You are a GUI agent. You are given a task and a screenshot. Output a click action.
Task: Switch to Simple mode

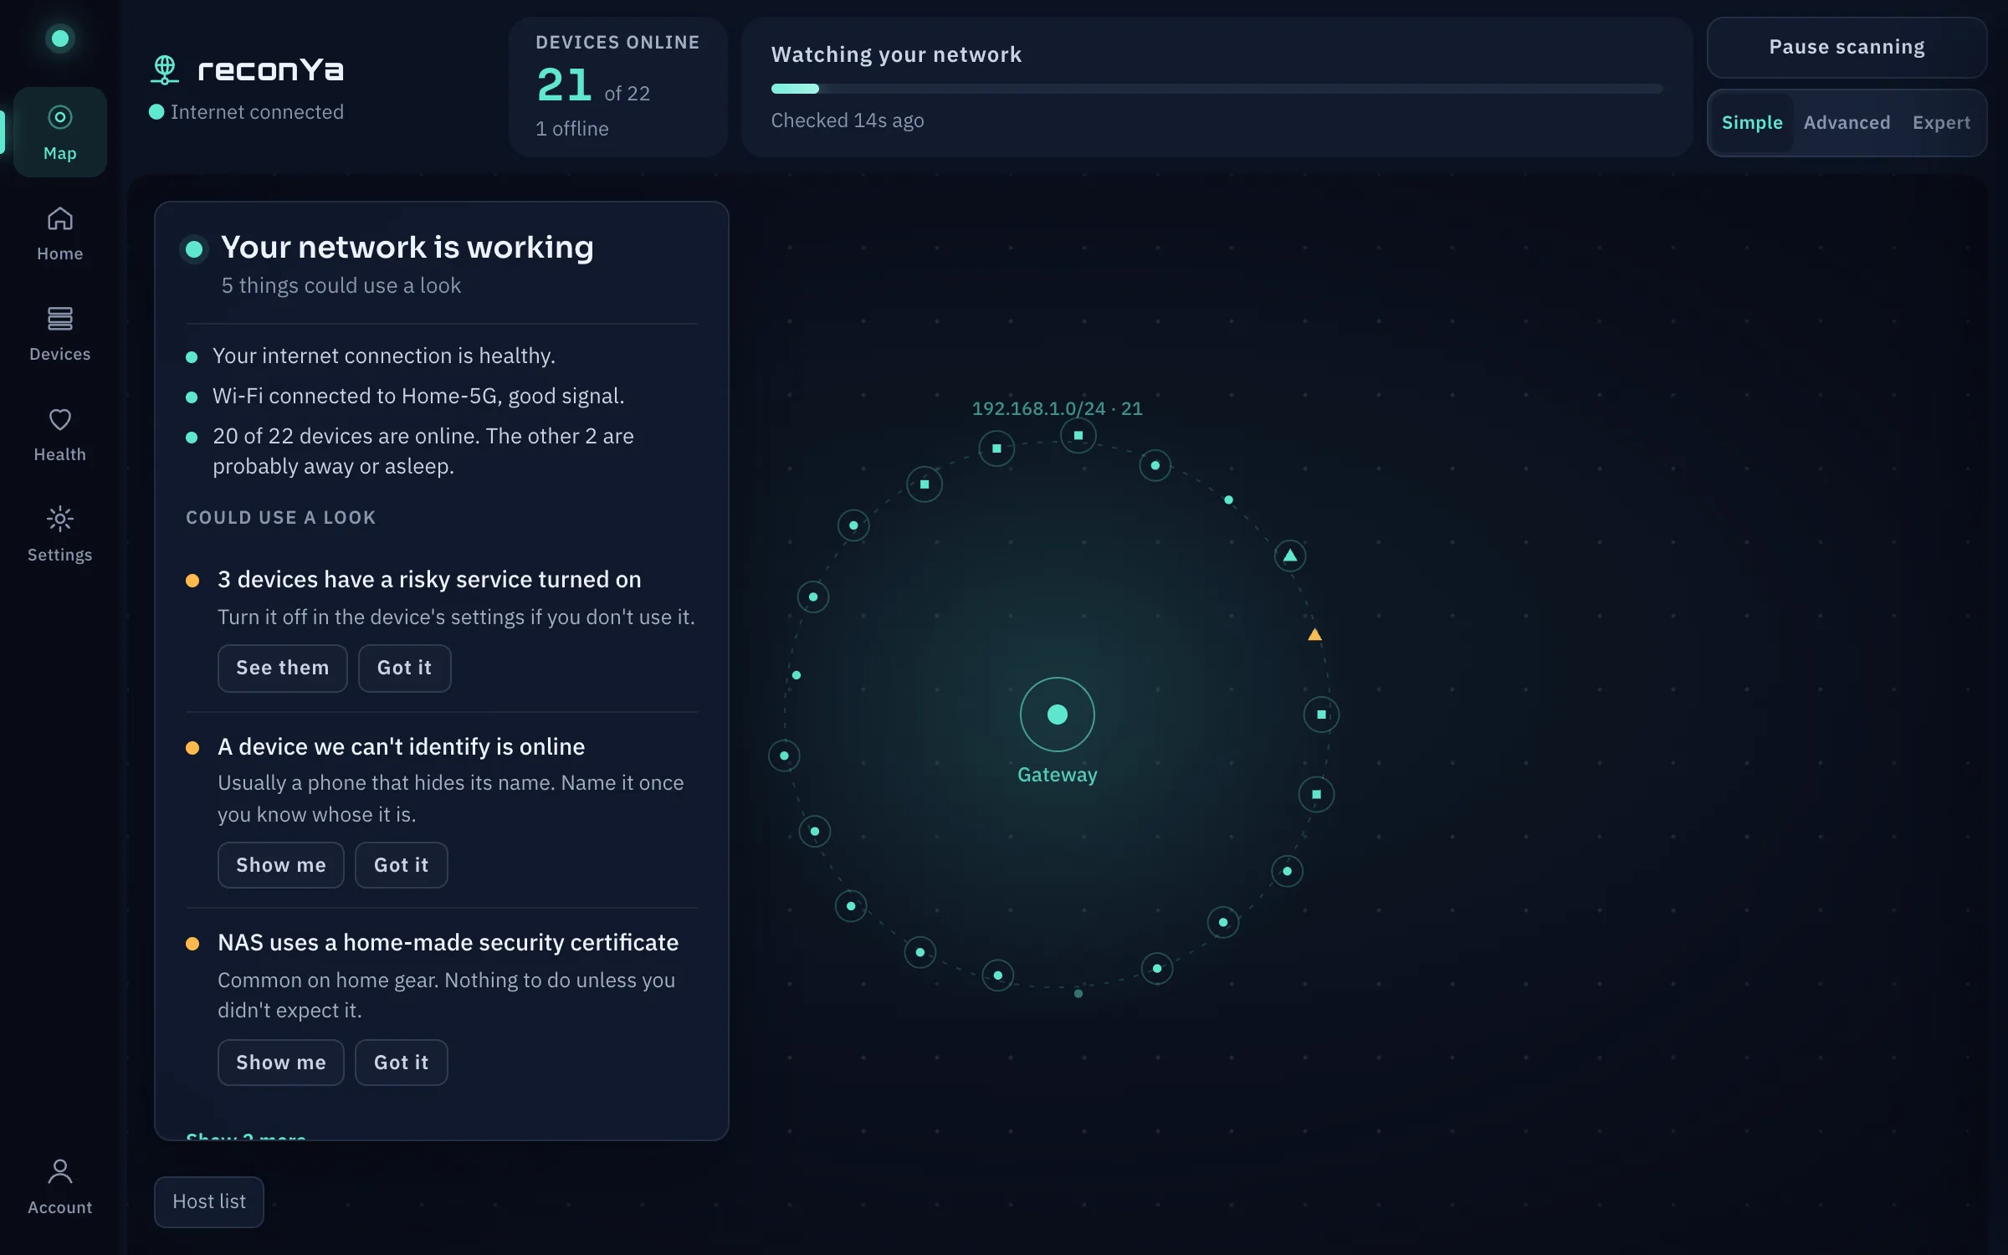click(x=1752, y=123)
